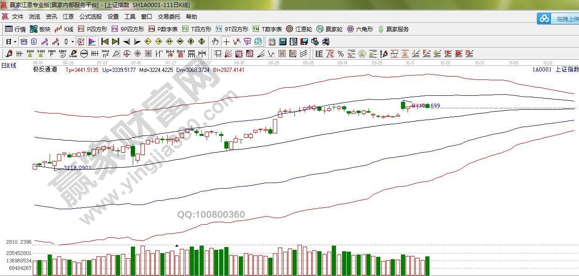
Task: Open the 公式选股 menu
Action: [90, 17]
